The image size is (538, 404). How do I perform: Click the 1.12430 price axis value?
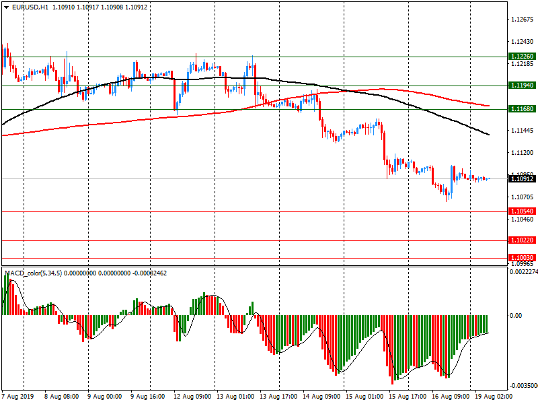pos(523,42)
